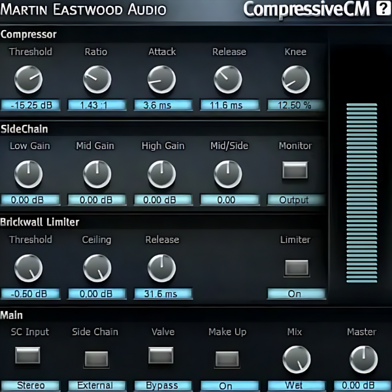The height and width of the screenshot is (392, 392).
Task: Toggle the Valve button
Action: coord(161,355)
